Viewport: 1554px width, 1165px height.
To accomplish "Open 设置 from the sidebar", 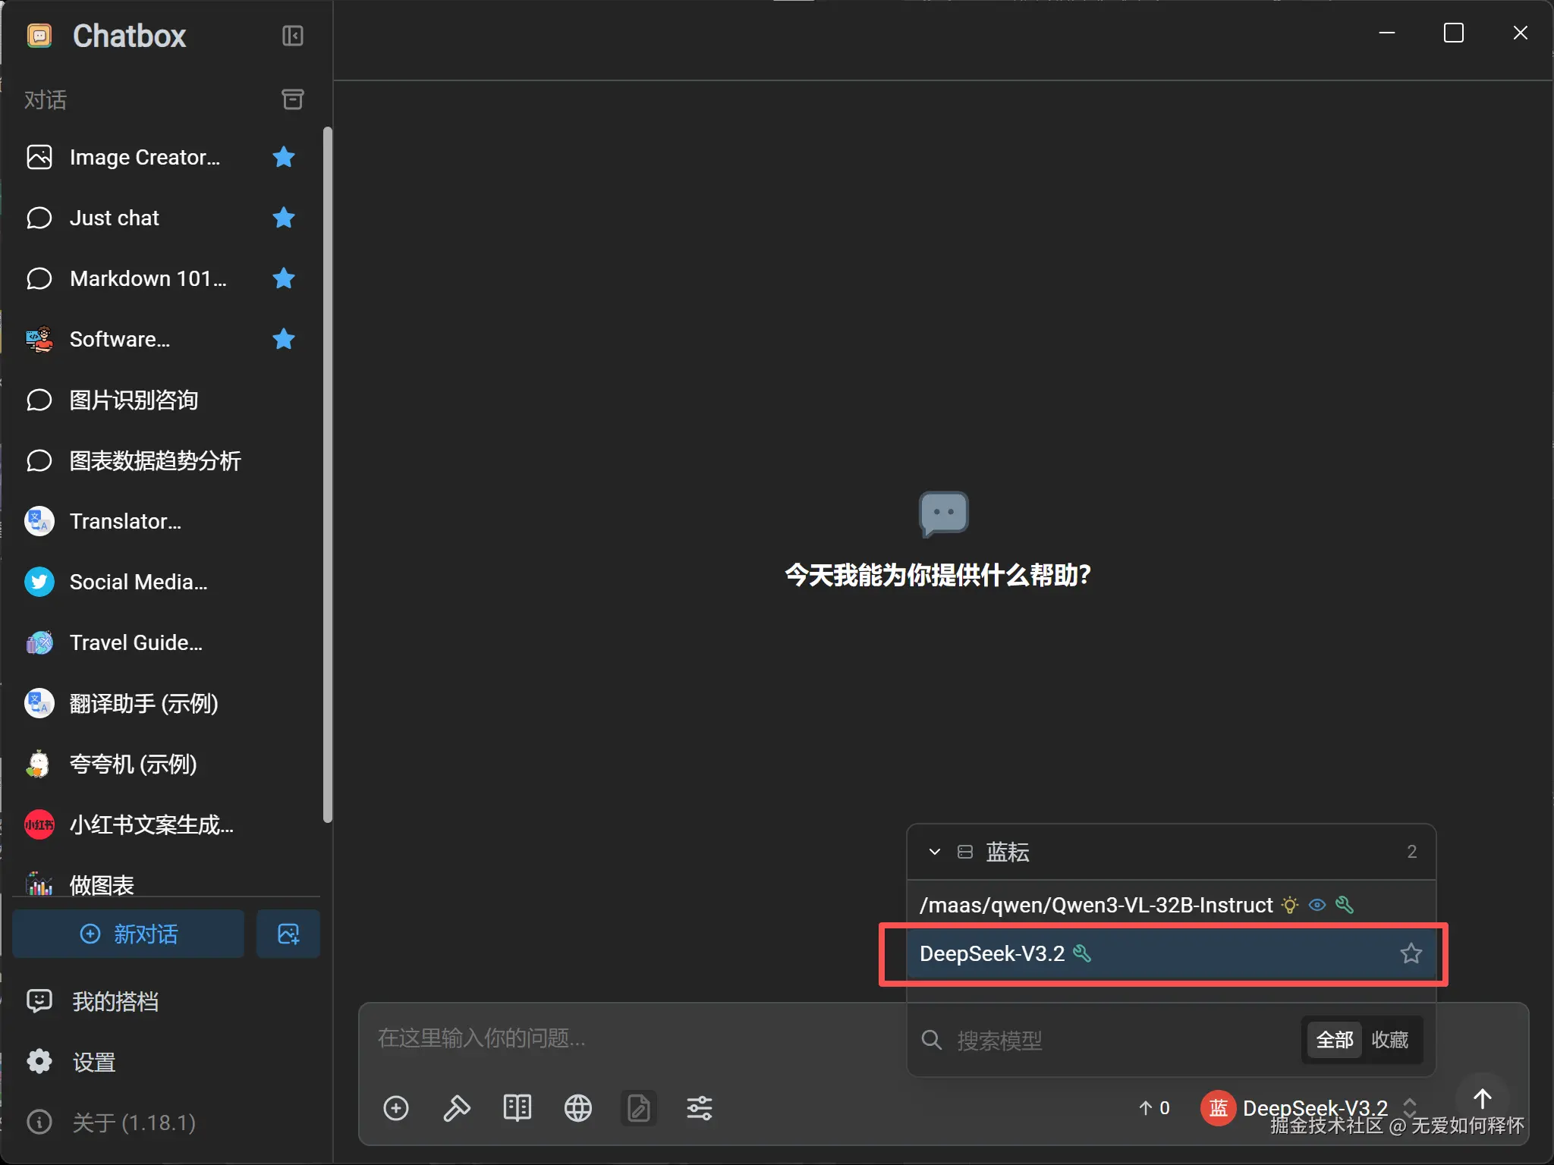I will 94,1062.
